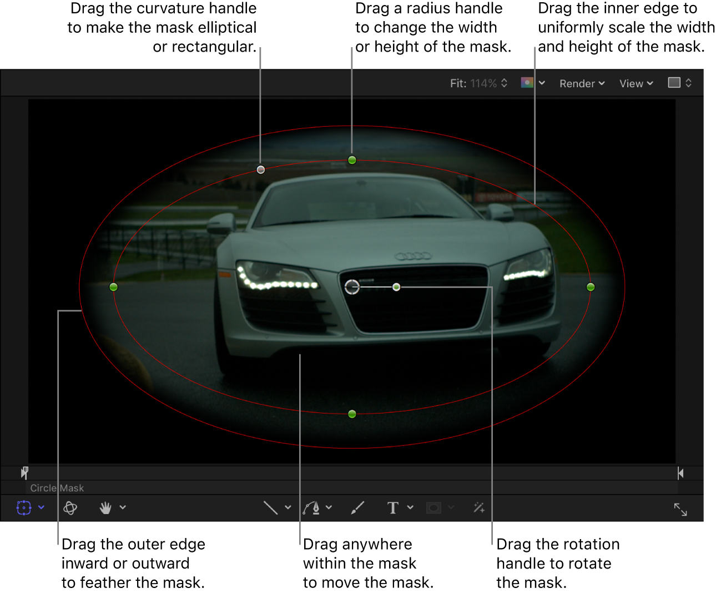716x593 pixels.
Task: Click the expand-to-fullscreen arrows icon
Action: (x=682, y=509)
